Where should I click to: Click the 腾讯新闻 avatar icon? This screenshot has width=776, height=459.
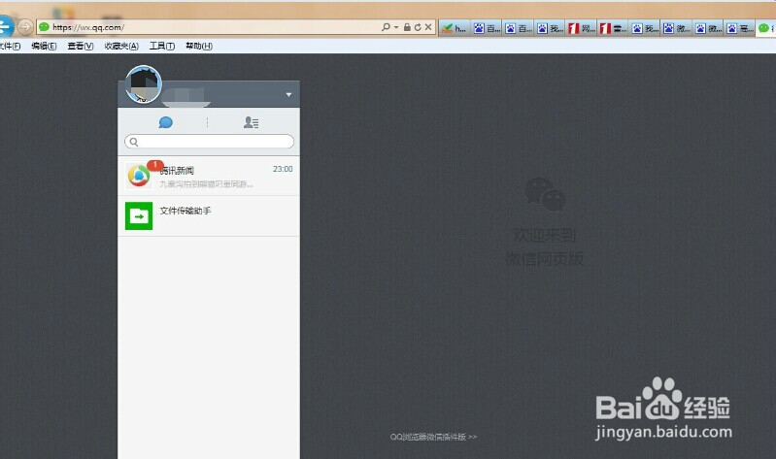[x=139, y=176]
